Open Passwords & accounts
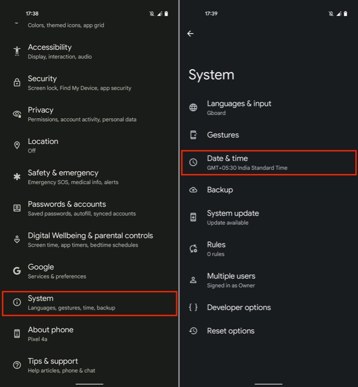The image size is (358, 387). pyautogui.click(x=90, y=208)
